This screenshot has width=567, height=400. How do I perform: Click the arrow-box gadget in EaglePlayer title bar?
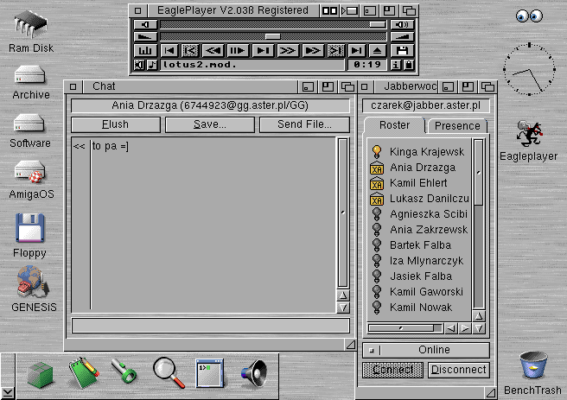pos(349,10)
